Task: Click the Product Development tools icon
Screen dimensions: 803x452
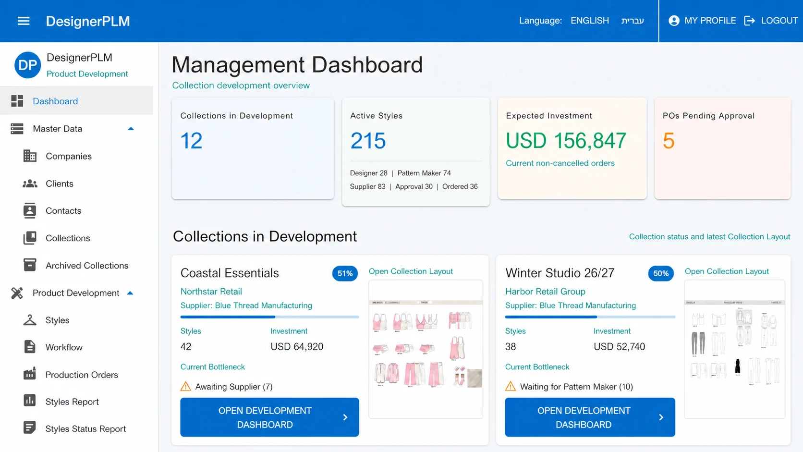Action: (17, 293)
